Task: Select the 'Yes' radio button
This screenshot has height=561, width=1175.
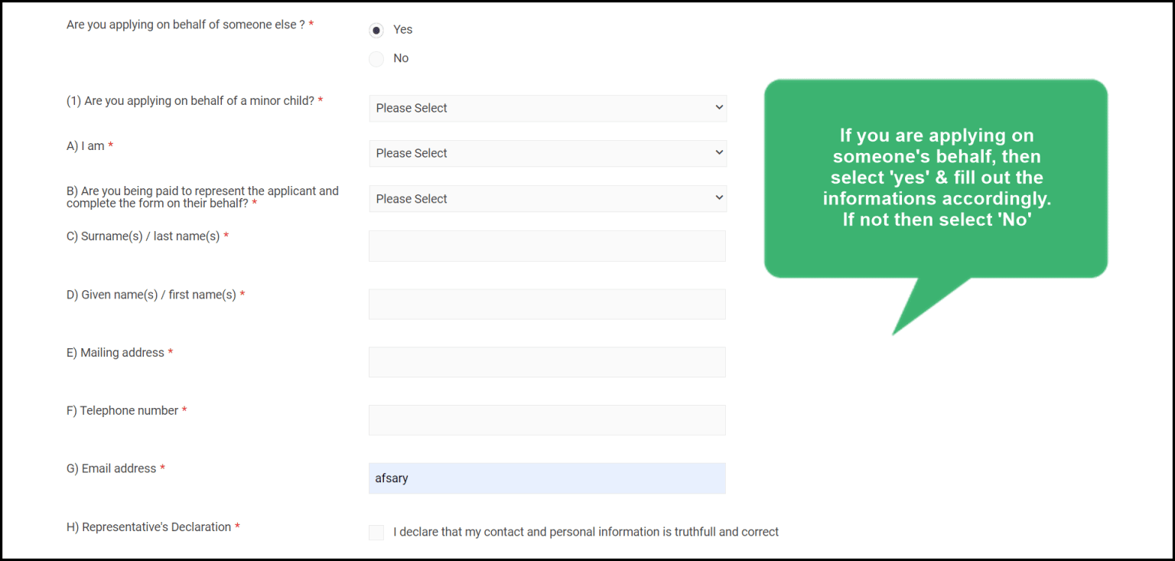Action: point(376,29)
